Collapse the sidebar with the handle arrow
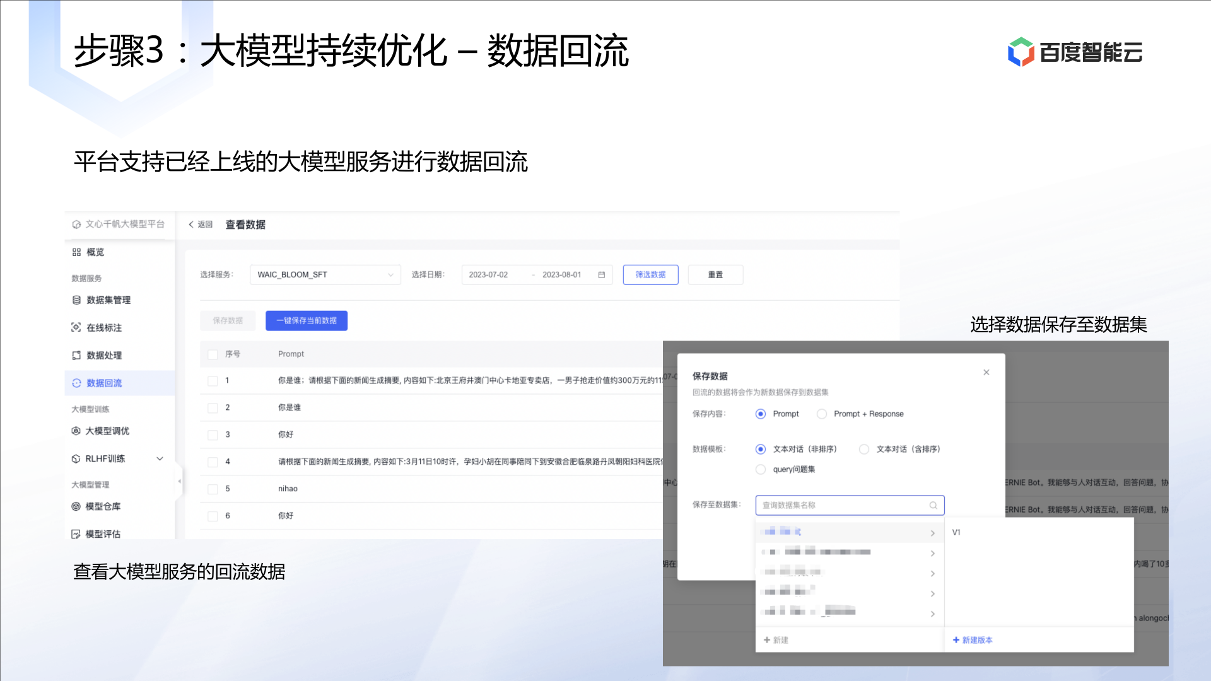The height and width of the screenshot is (681, 1211). 179,481
